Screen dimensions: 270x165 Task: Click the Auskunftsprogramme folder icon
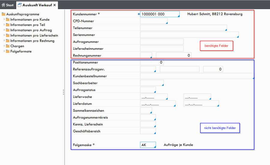coord(4,14)
